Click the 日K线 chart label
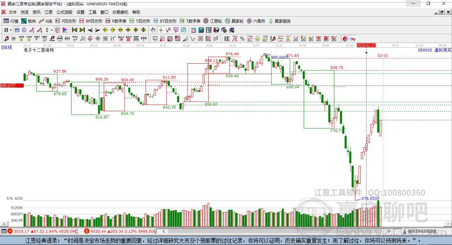 (x=6, y=47)
